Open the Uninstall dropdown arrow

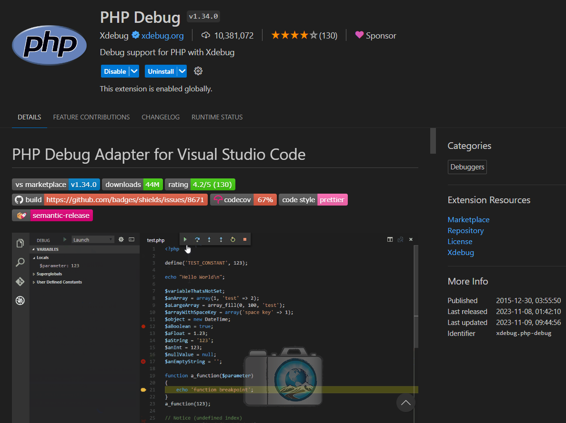182,71
